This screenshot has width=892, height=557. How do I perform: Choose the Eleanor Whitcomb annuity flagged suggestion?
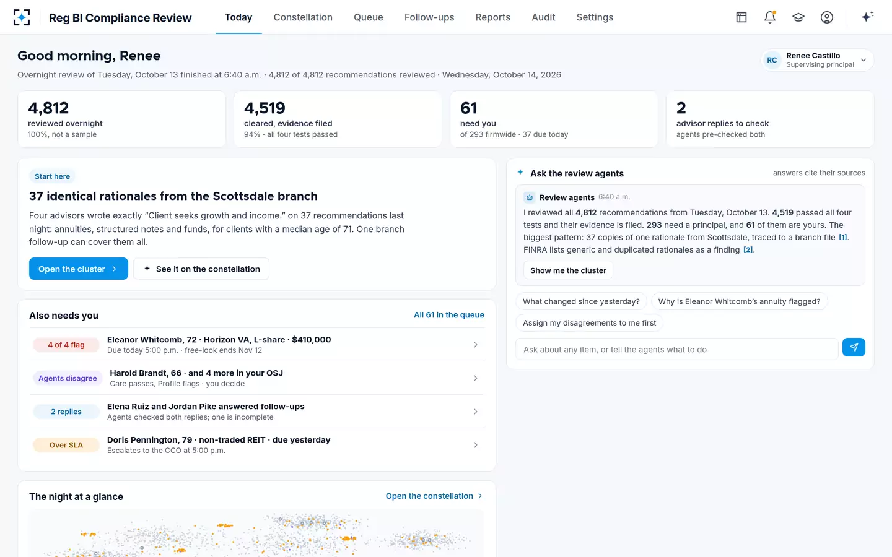tap(739, 301)
